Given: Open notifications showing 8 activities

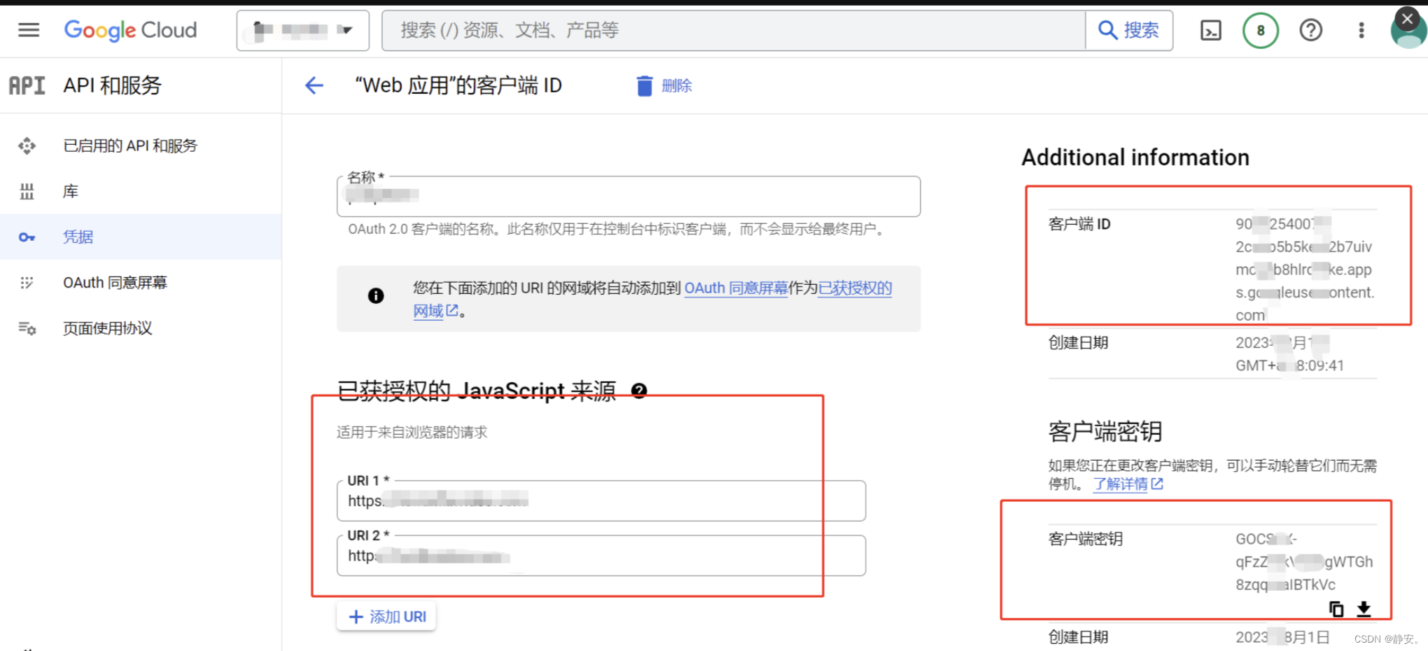Looking at the screenshot, I should 1260,29.
